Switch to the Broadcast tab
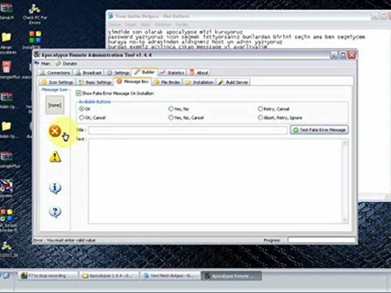Viewport: 391px width, 293px height. pos(88,73)
